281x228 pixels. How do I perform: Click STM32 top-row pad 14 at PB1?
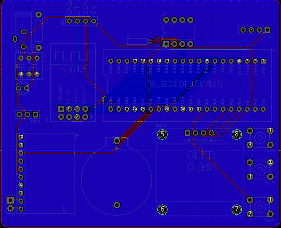pos(159,61)
